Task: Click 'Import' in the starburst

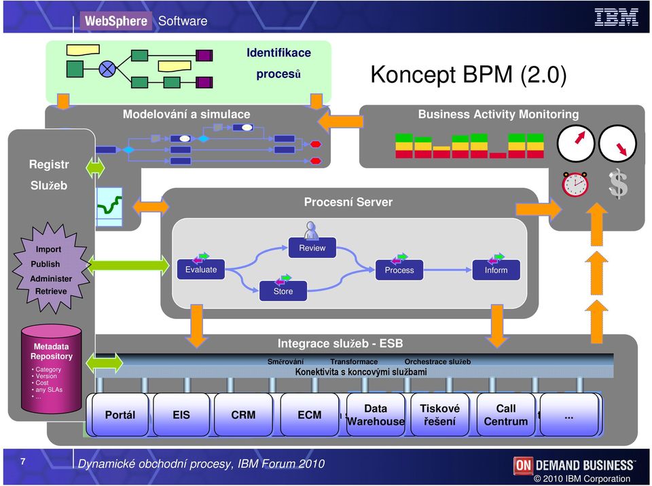Action: 48,249
